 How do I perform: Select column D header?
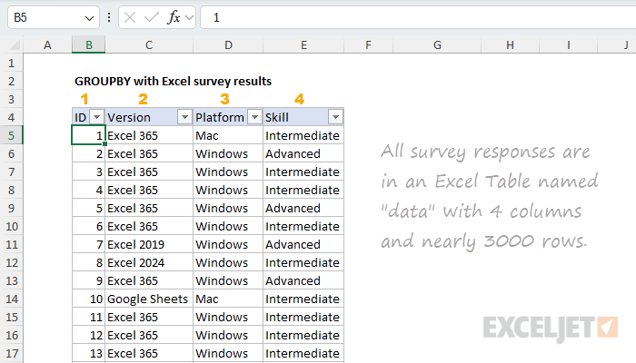(228, 44)
